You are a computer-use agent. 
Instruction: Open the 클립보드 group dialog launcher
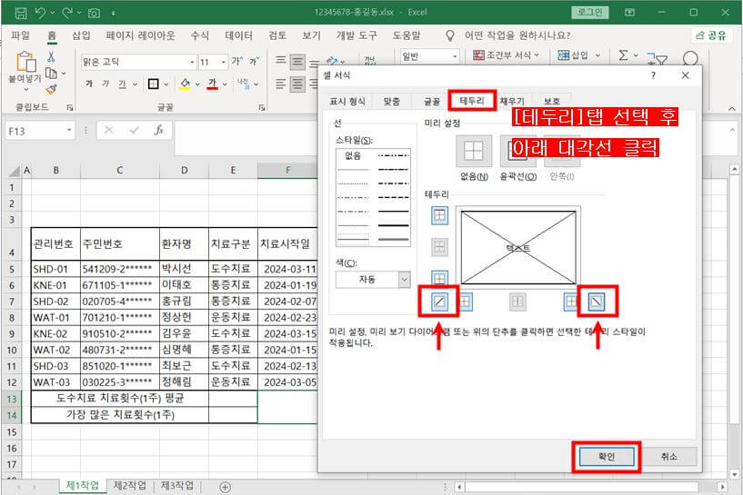[70, 108]
